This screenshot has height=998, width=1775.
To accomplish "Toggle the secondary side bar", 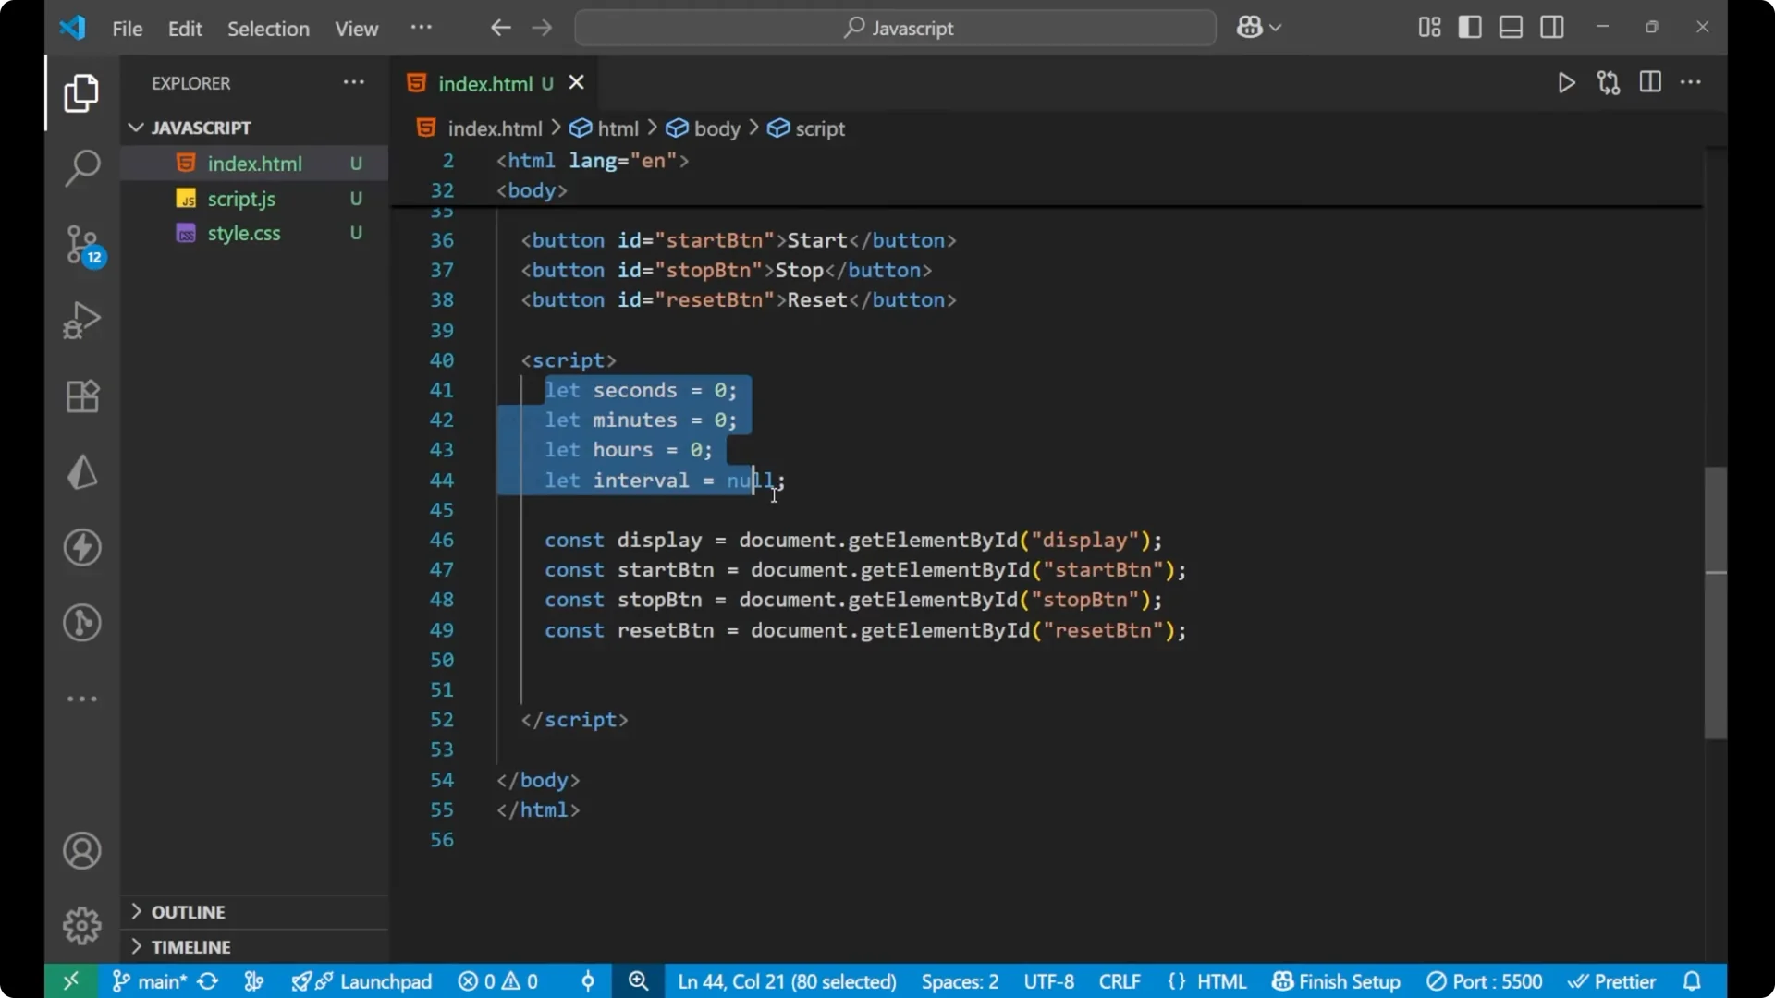I will (1552, 27).
